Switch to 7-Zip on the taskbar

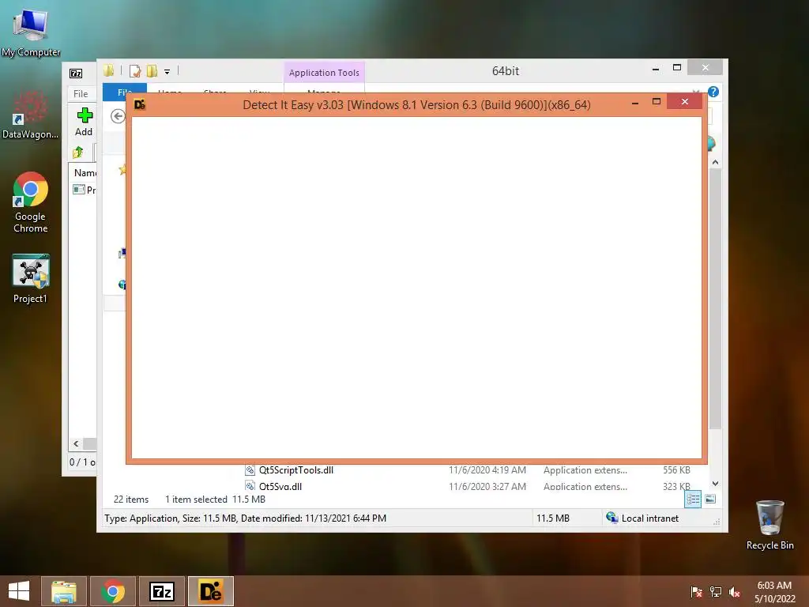(x=161, y=591)
